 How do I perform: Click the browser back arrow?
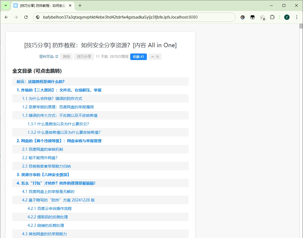click(7, 17)
